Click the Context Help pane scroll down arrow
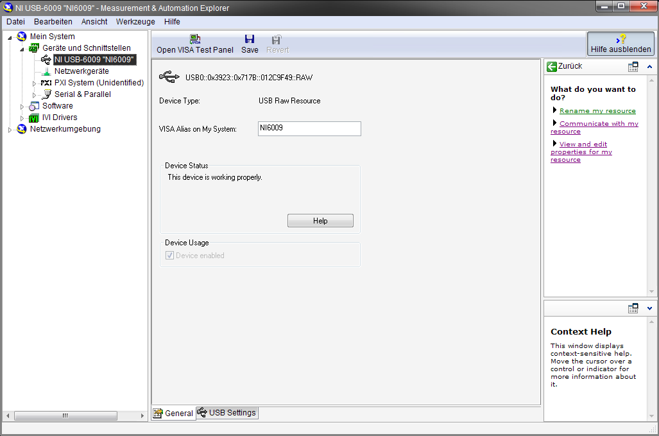The width and height of the screenshot is (659, 436). point(651,416)
